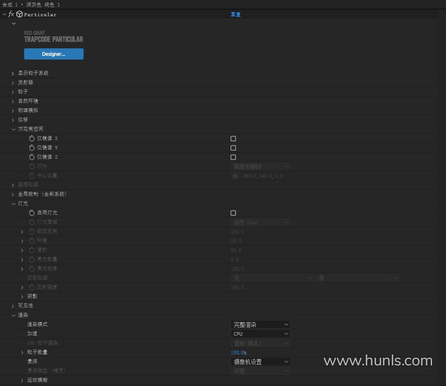Image resolution: width=446 pixels, height=386 pixels.
Task: Expand the 运动模糊 group
Action: tap(22, 380)
